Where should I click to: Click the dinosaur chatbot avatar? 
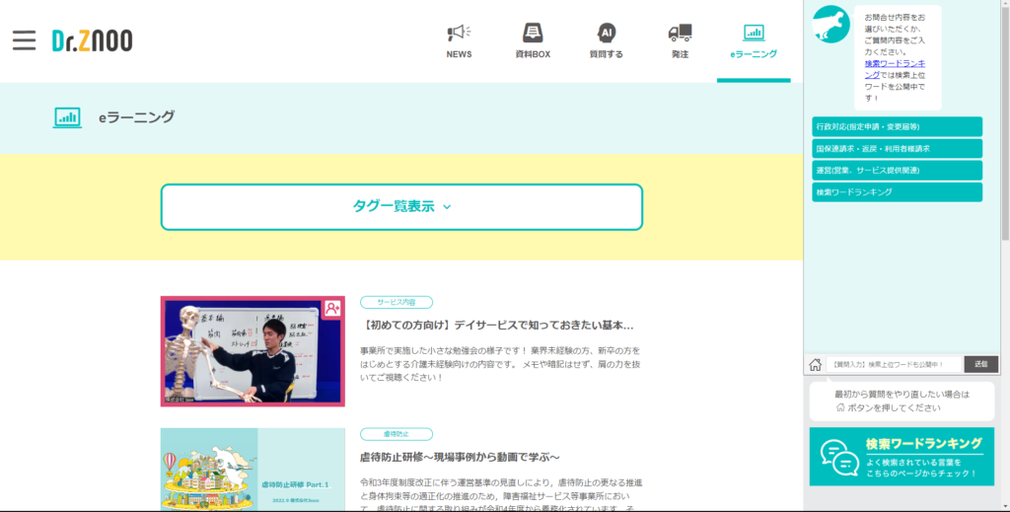click(830, 25)
